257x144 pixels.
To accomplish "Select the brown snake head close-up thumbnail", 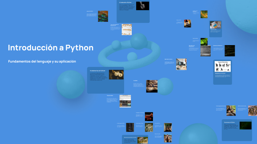I will pyautogui.click(x=152, y=86).
